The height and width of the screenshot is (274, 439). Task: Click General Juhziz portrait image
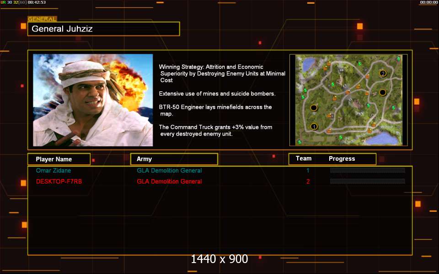pyautogui.click(x=93, y=100)
